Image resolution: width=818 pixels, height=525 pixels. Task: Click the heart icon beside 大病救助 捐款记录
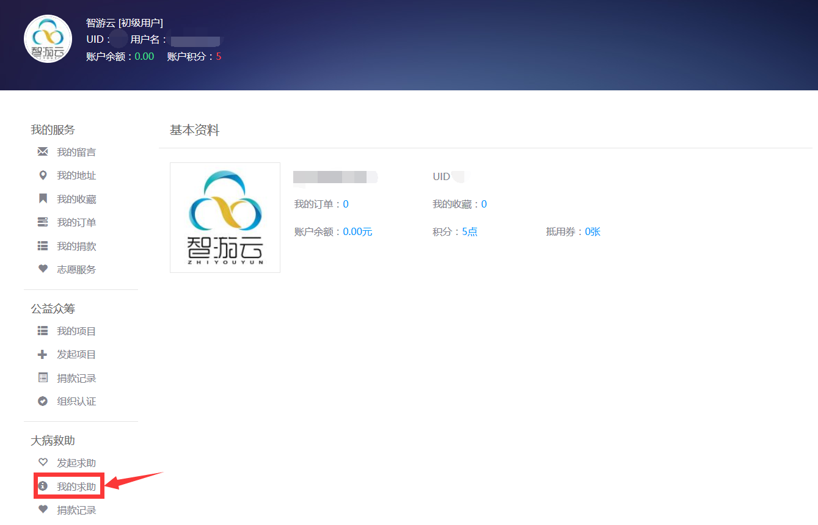[43, 510]
